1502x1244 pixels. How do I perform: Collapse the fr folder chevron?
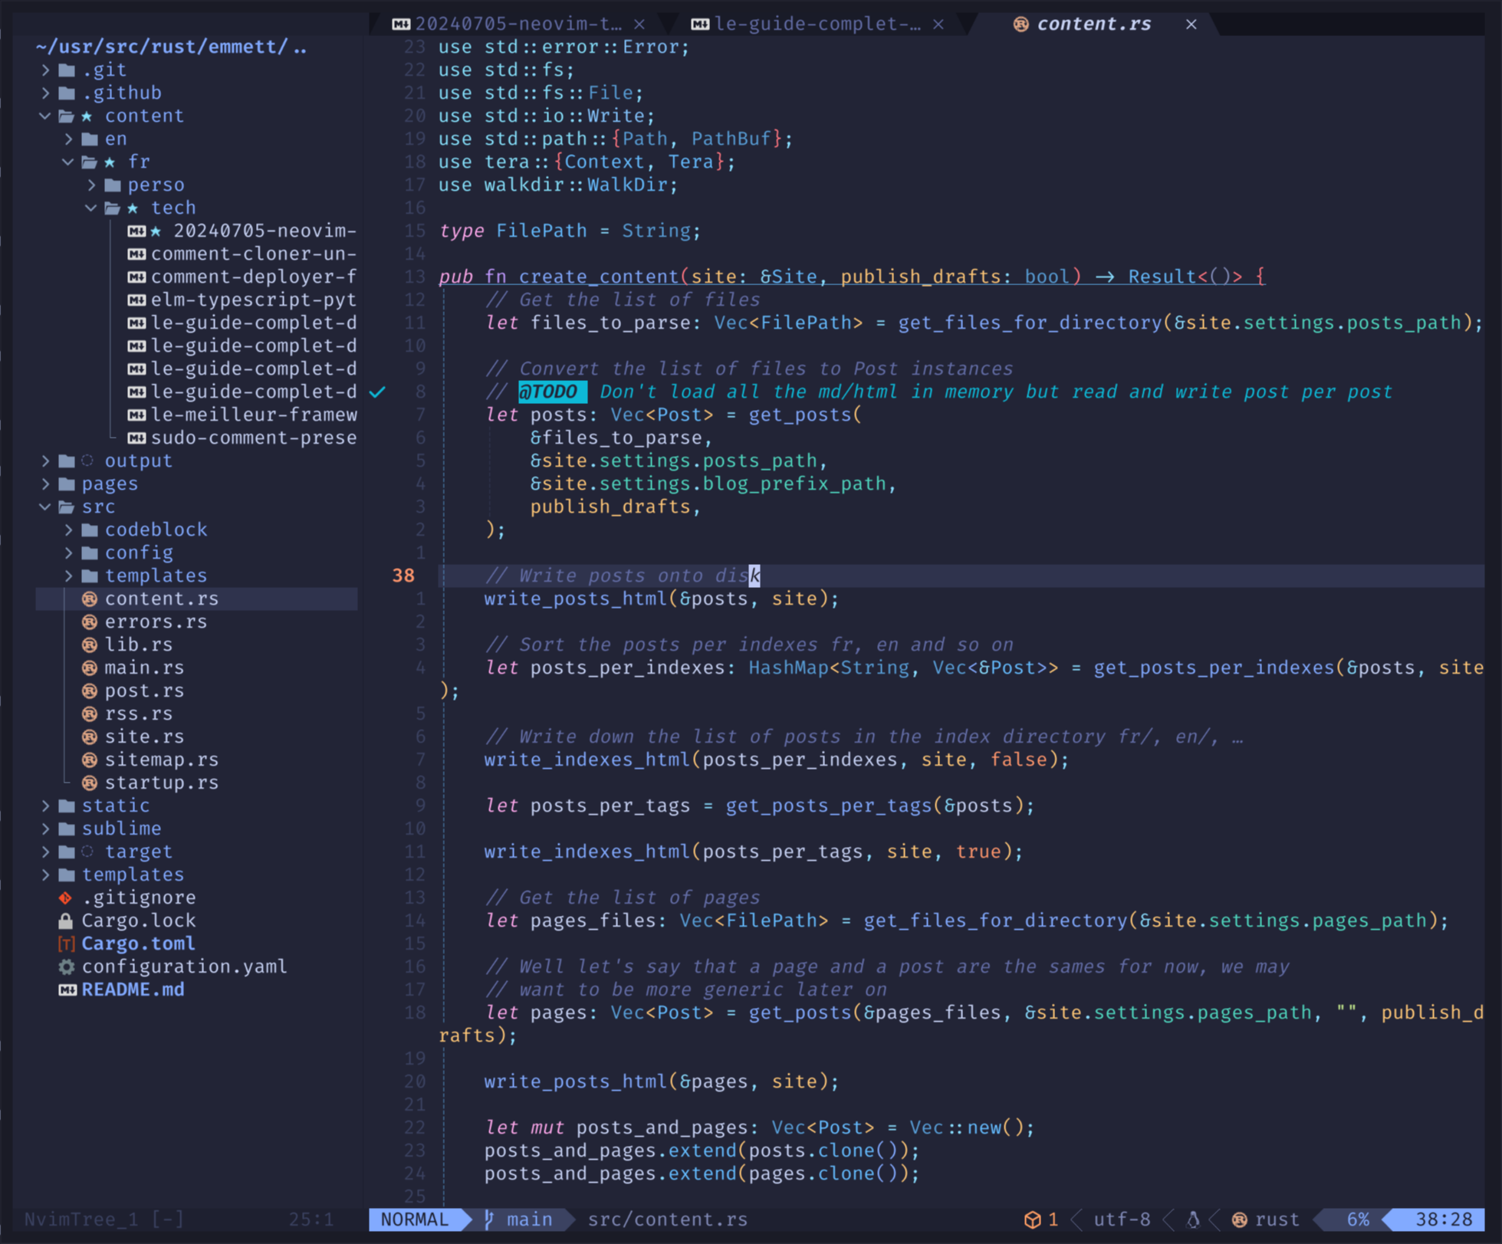(68, 162)
